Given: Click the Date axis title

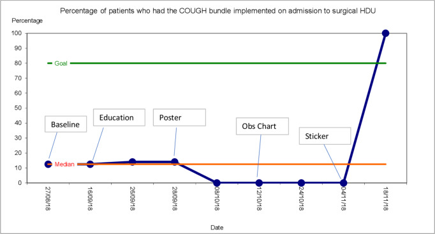Looking at the screenshot, I should coord(217,228).
